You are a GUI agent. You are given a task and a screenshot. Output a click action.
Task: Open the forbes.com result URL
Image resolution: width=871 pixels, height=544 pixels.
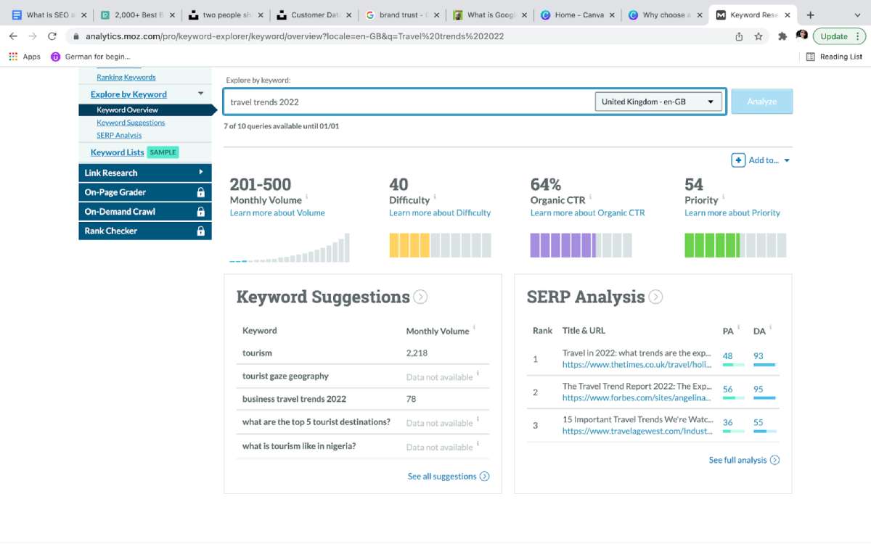coord(637,397)
